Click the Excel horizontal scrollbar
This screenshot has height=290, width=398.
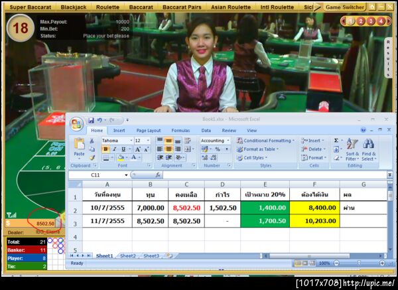click(x=309, y=256)
